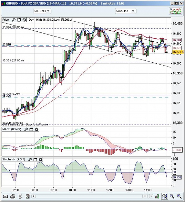The image size is (185, 202).
Task: Click the time scrollbar thumb handle
Action: [145, 196]
